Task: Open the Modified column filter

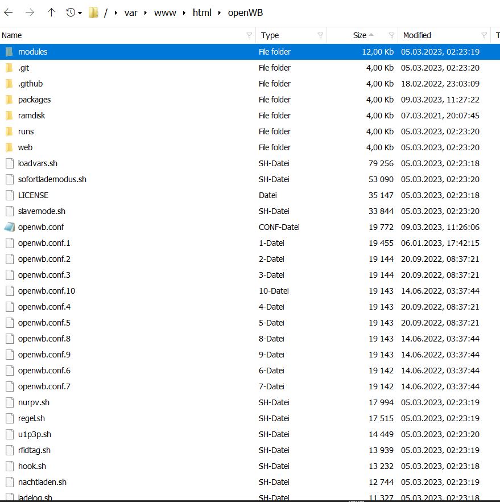Action: tap(484, 35)
